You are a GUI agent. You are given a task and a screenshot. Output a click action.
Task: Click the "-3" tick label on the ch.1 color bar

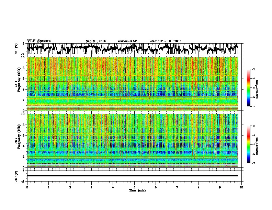click(x=253, y=69)
